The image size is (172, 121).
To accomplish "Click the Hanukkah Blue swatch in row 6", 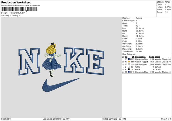I will pyautogui.click(x=129, y=72).
